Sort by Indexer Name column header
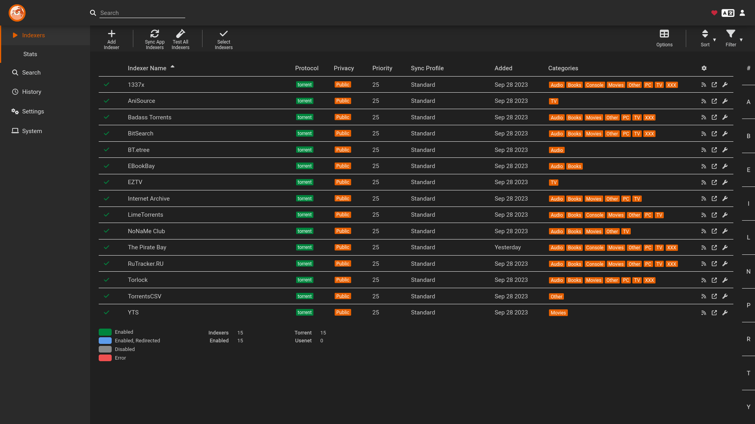 147,68
